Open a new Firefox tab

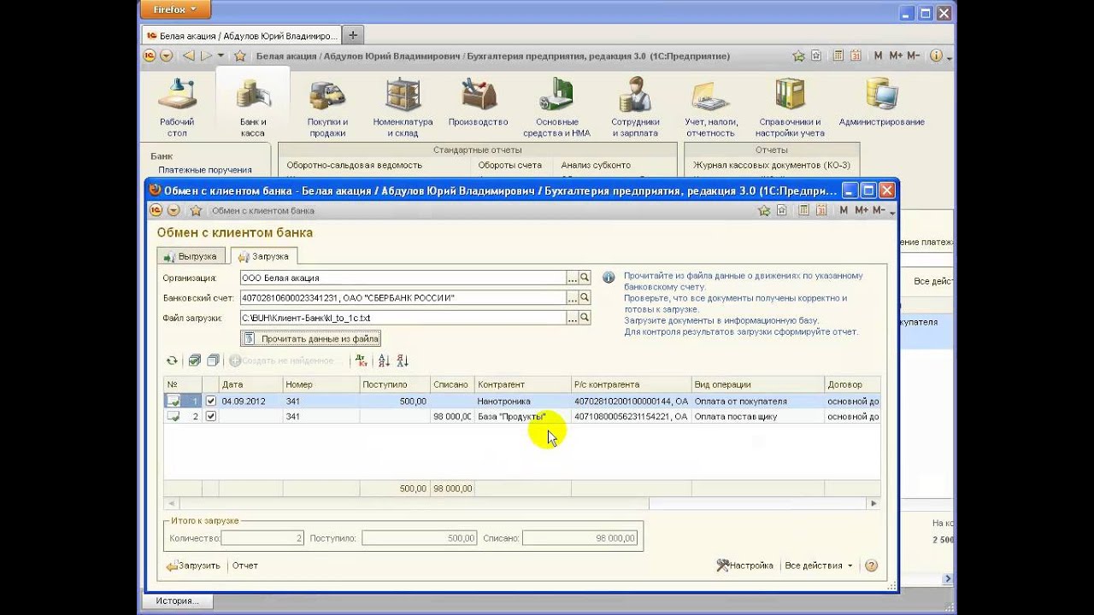(353, 35)
